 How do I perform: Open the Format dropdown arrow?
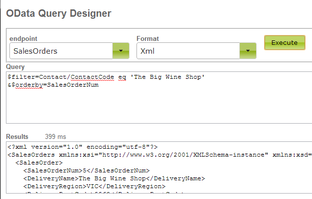pyautogui.click(x=248, y=51)
